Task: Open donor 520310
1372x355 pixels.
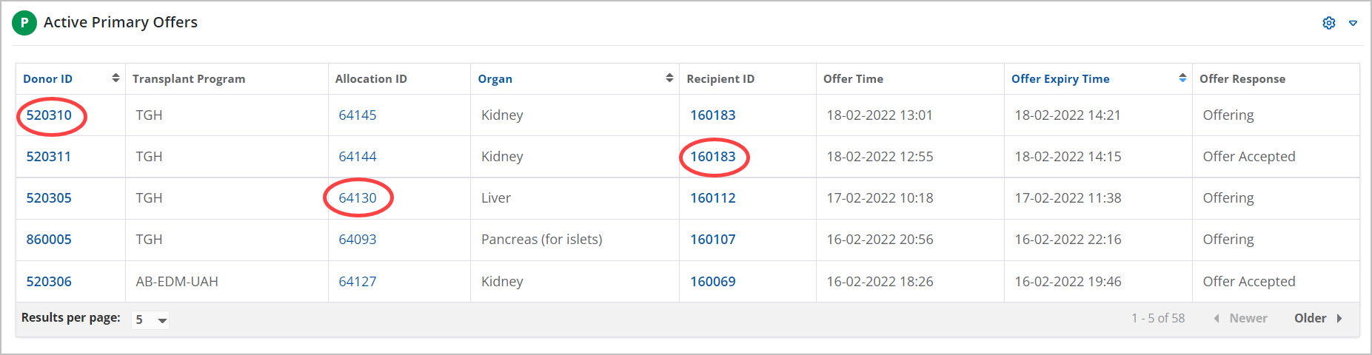Action: [x=49, y=115]
